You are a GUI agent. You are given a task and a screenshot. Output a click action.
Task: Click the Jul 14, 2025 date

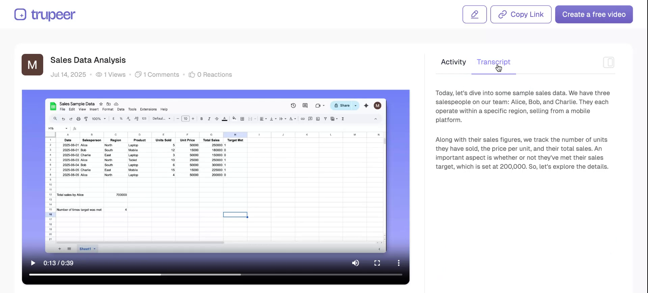(68, 75)
